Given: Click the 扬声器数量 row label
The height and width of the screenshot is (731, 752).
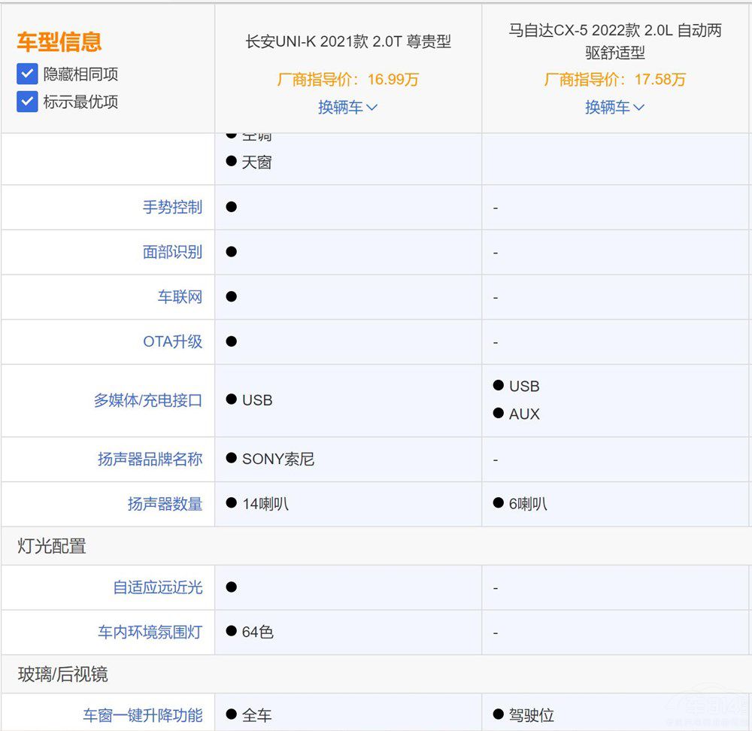Looking at the screenshot, I should [165, 504].
